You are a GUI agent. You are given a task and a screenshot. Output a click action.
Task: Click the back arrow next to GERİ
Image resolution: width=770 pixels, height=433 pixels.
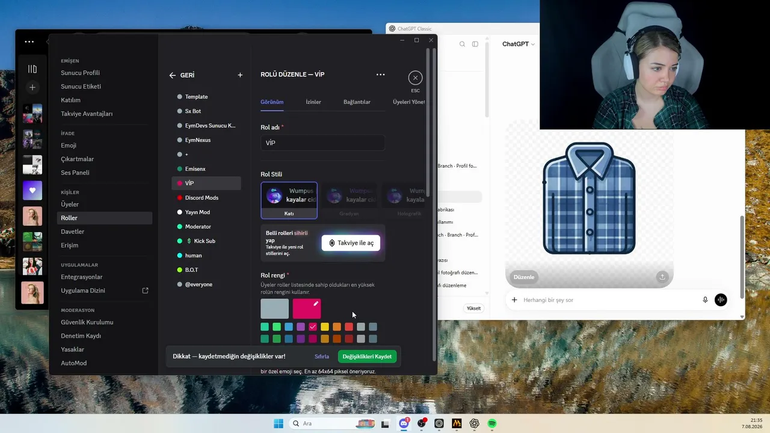tap(173, 75)
